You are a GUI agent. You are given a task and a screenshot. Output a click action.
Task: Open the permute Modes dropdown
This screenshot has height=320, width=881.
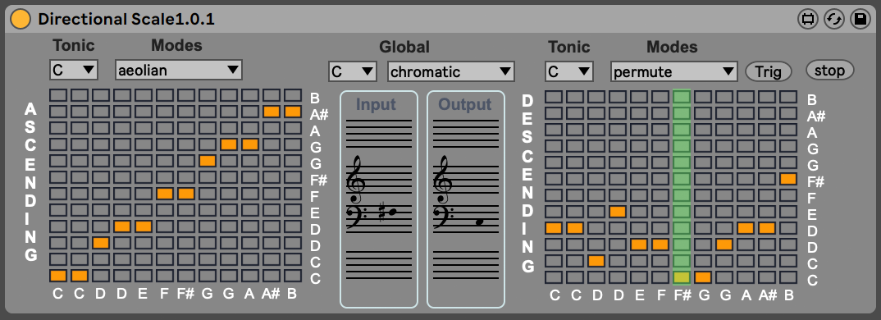pos(673,71)
